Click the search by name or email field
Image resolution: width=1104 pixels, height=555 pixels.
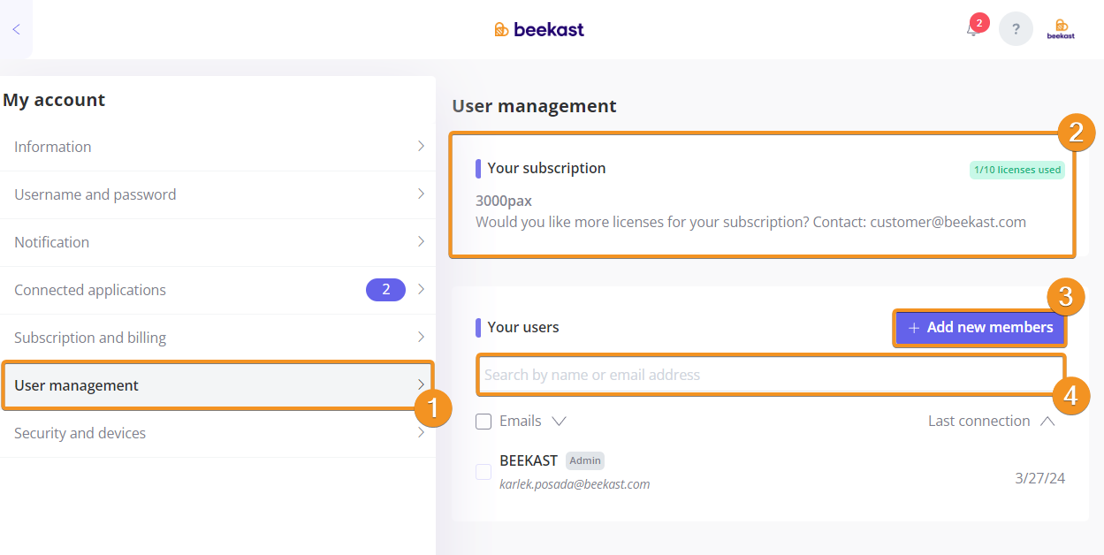tap(772, 375)
